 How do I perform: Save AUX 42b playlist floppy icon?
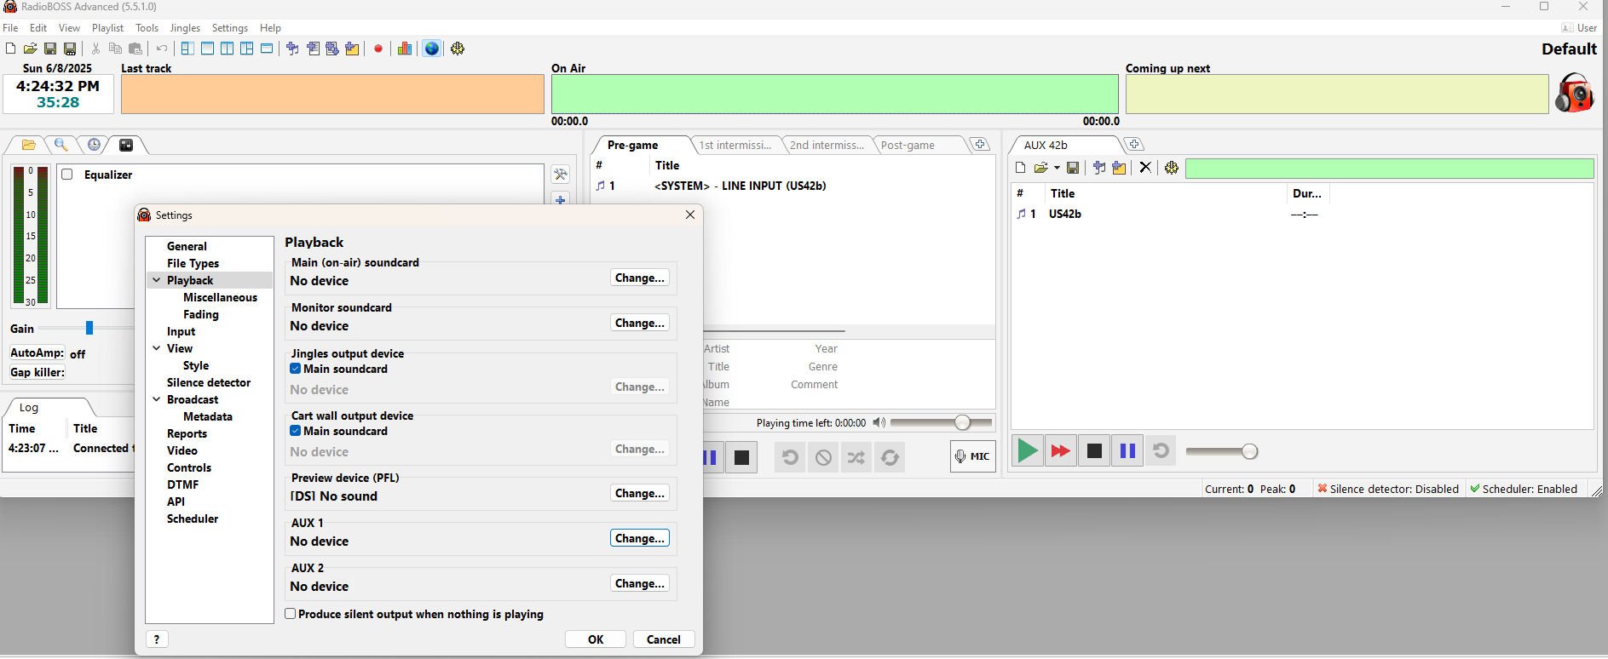coord(1073,168)
